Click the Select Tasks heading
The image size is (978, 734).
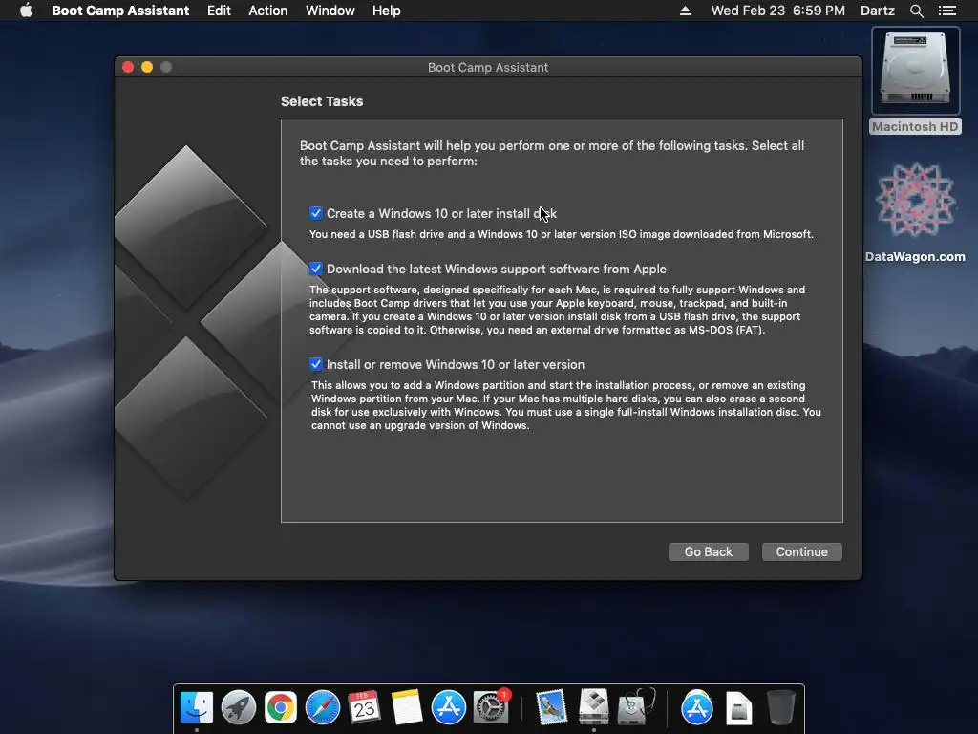click(322, 101)
